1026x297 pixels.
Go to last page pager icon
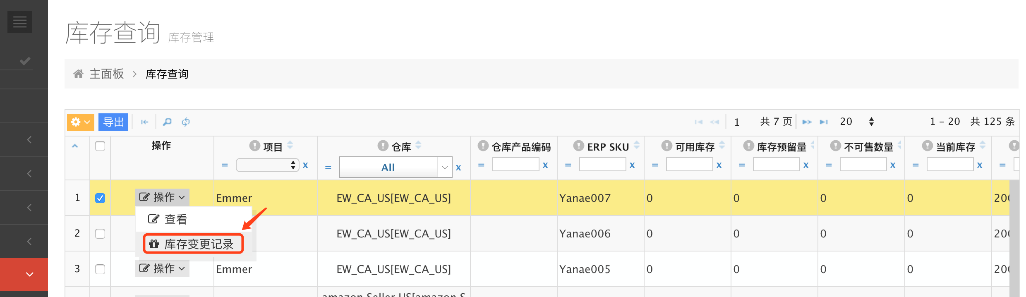824,122
